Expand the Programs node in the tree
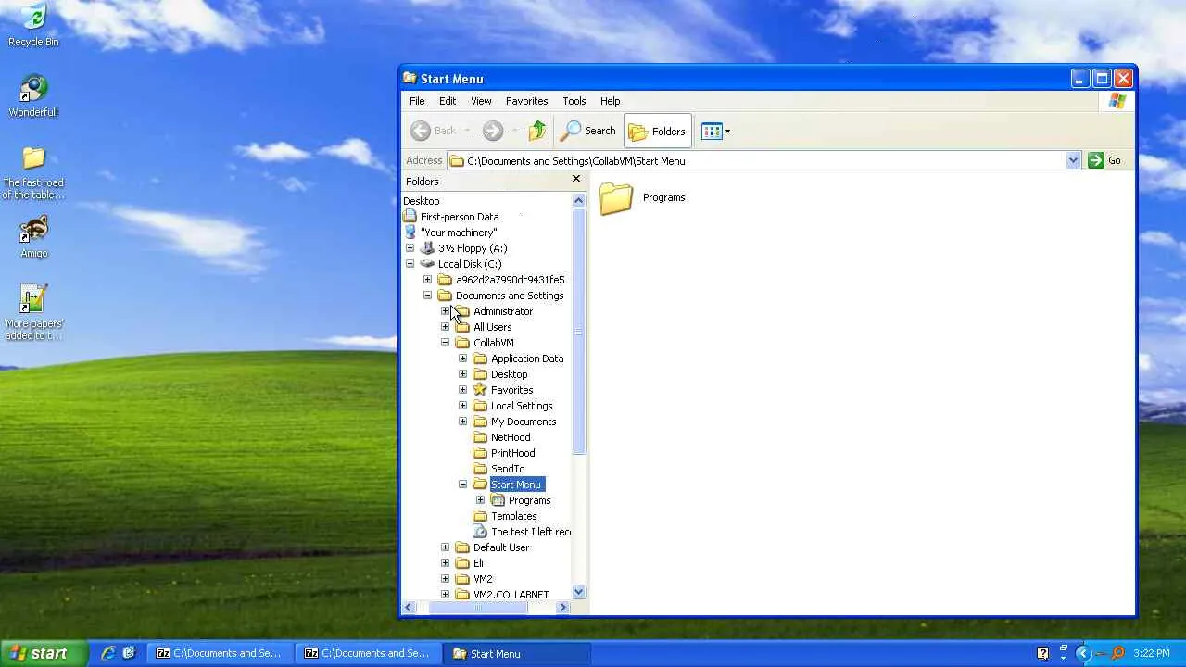 click(x=480, y=500)
